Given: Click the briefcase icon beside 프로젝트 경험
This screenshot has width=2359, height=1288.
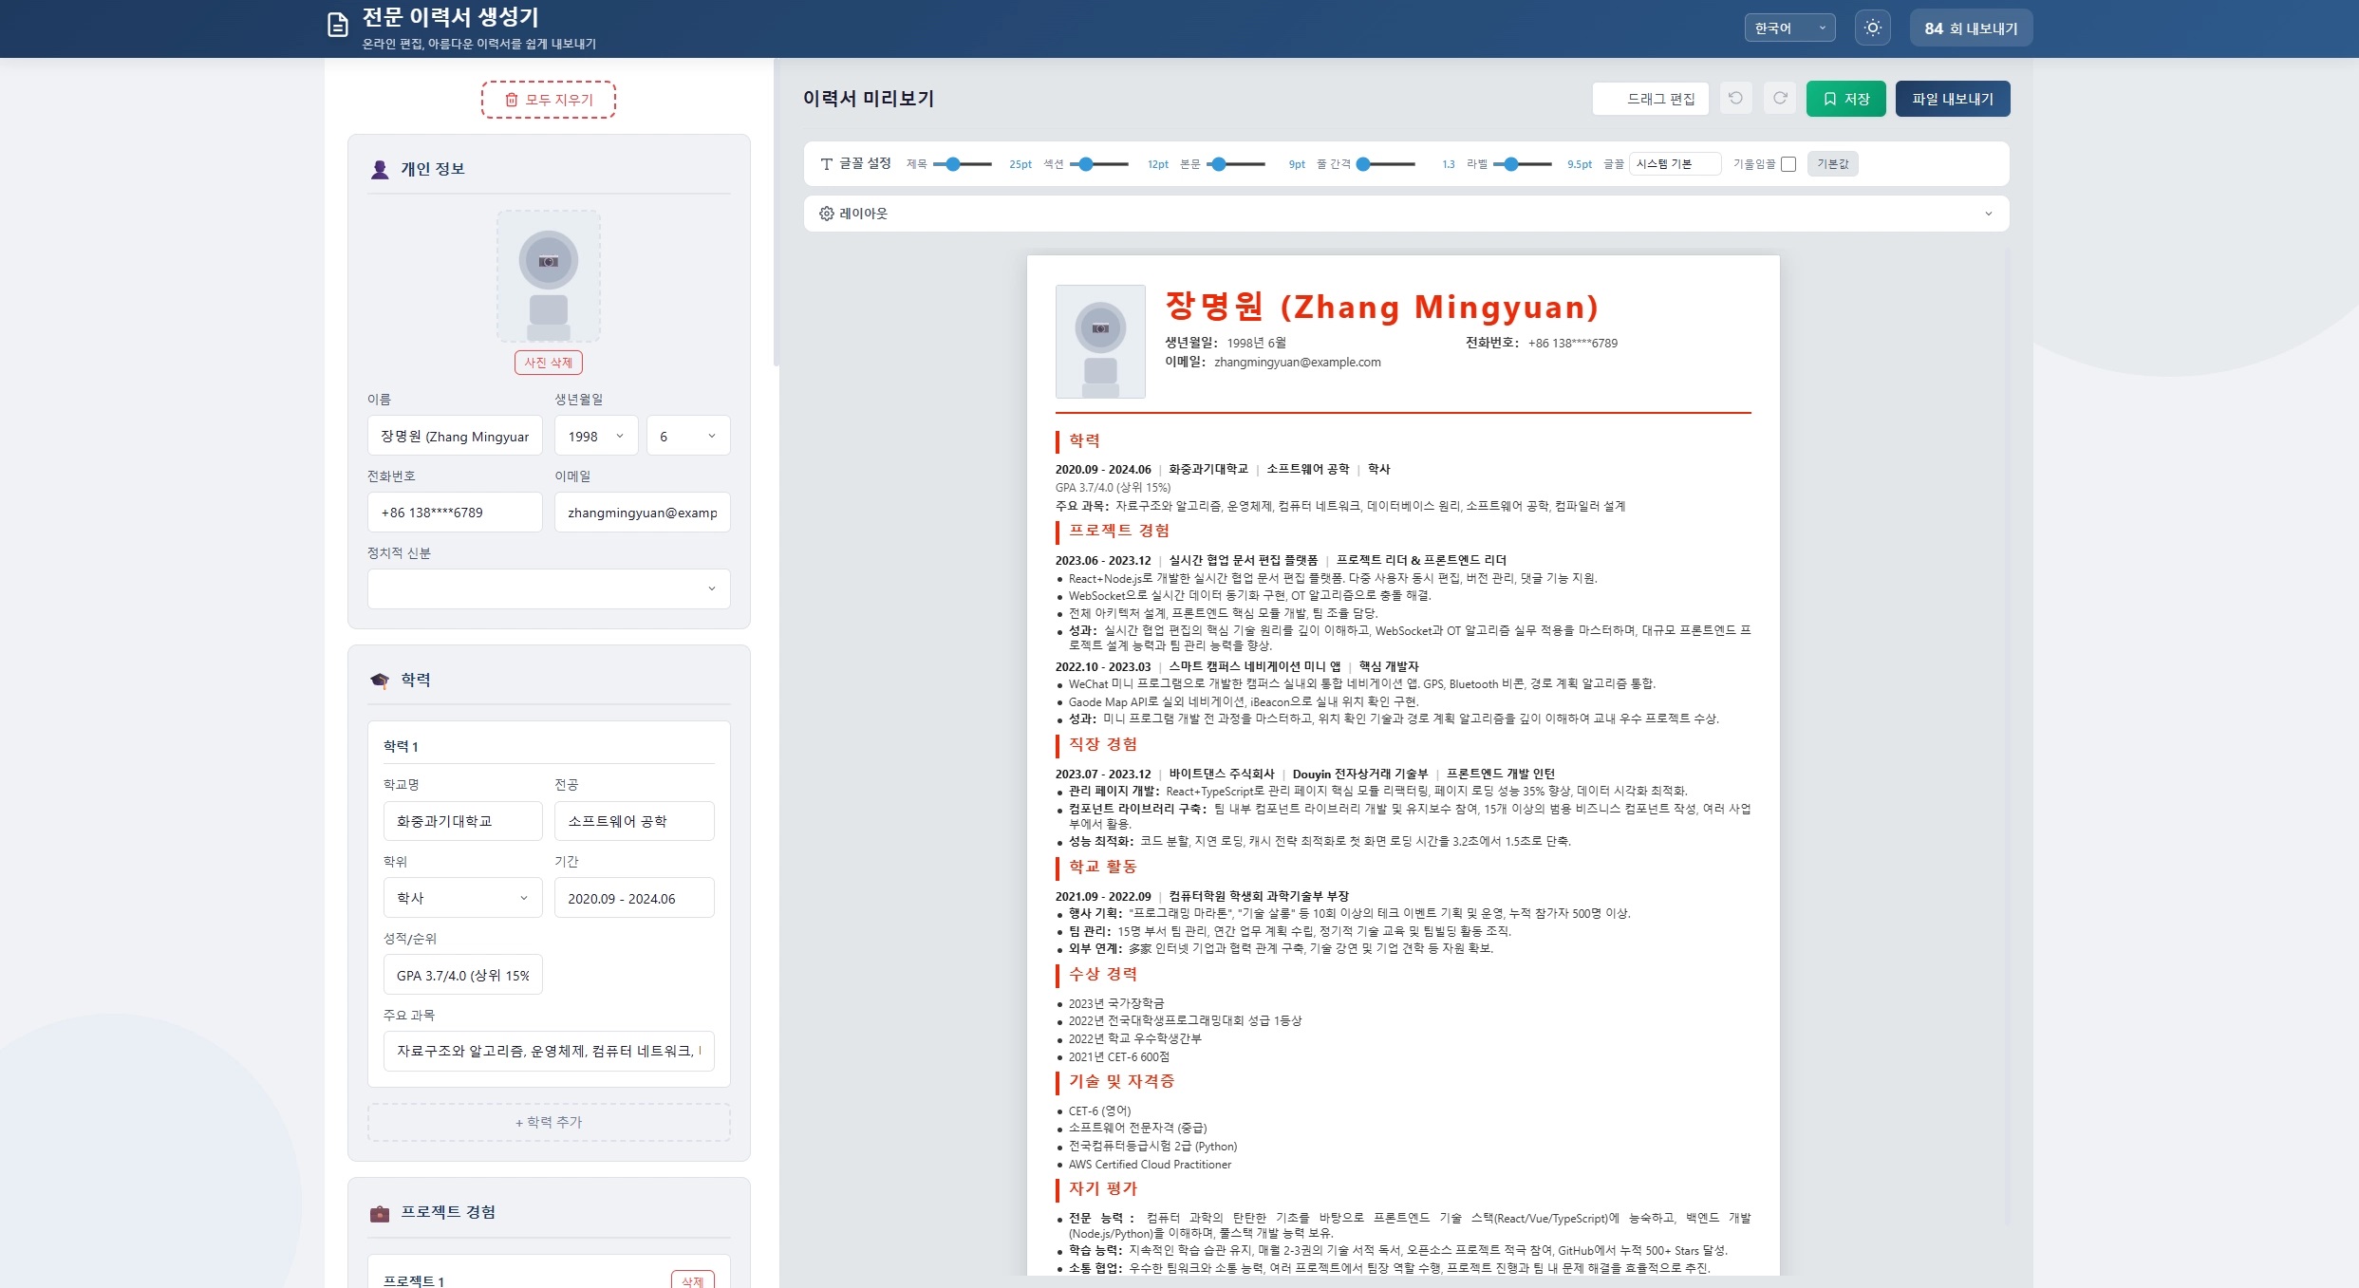Looking at the screenshot, I should (x=380, y=1213).
